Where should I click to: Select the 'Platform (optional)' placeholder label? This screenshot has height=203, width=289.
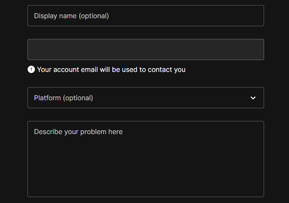pos(63,98)
